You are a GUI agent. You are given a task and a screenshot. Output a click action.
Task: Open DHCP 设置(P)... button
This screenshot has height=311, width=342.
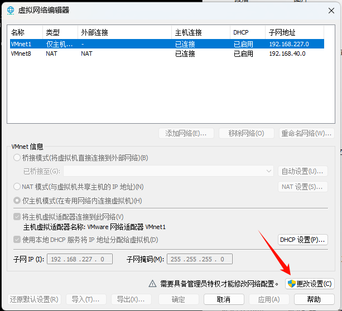303,240
